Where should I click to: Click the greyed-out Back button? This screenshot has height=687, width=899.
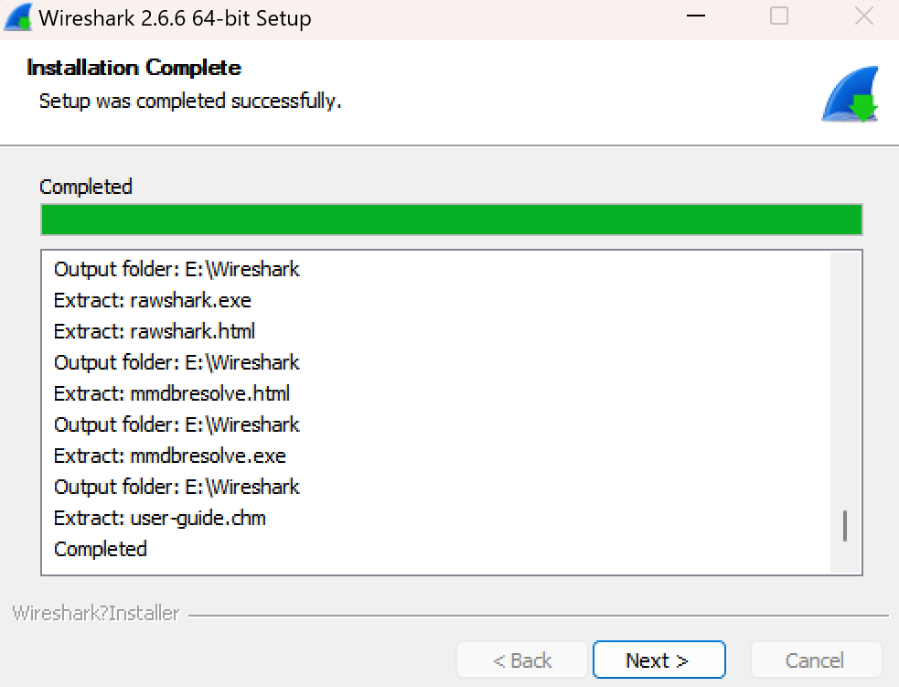(522, 660)
